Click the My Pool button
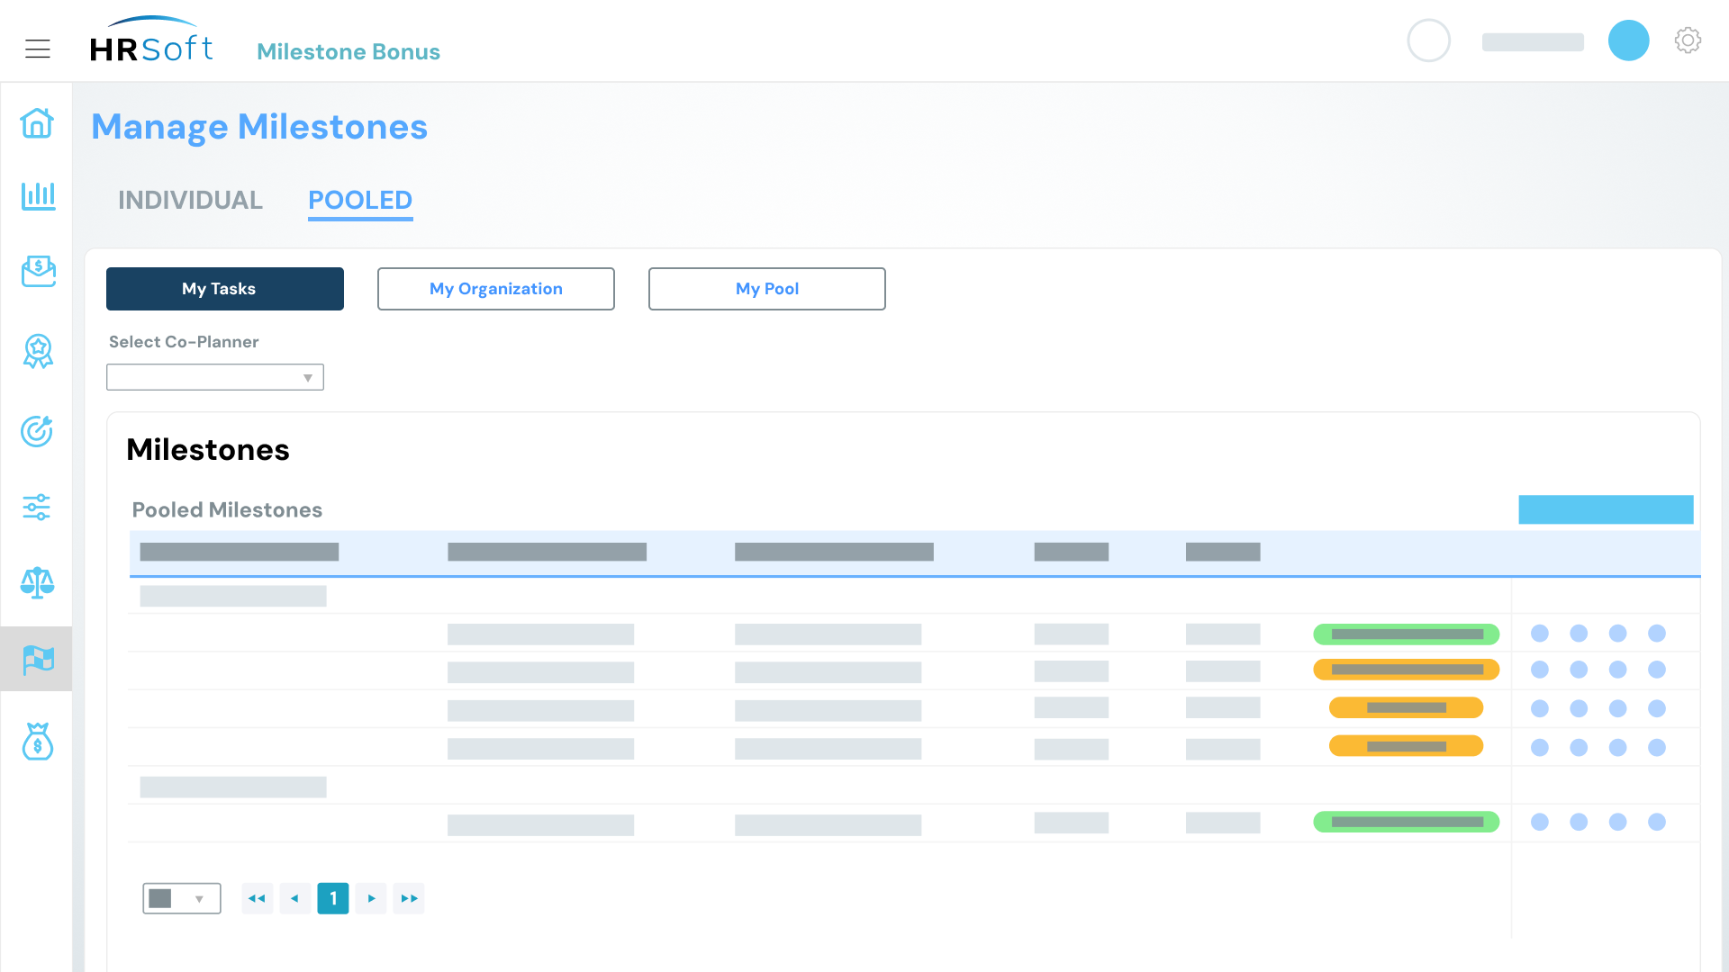The width and height of the screenshot is (1729, 972). tap(766, 289)
